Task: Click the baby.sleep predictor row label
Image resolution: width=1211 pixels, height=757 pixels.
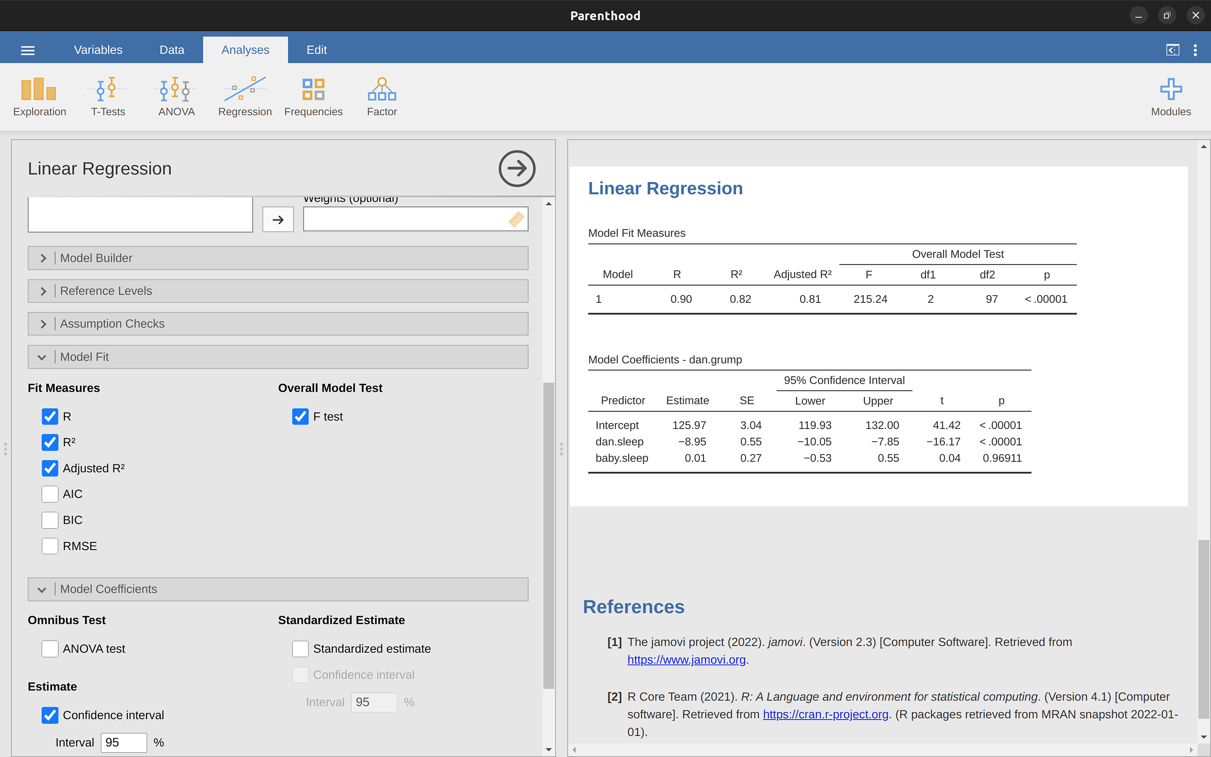Action: pos(622,458)
